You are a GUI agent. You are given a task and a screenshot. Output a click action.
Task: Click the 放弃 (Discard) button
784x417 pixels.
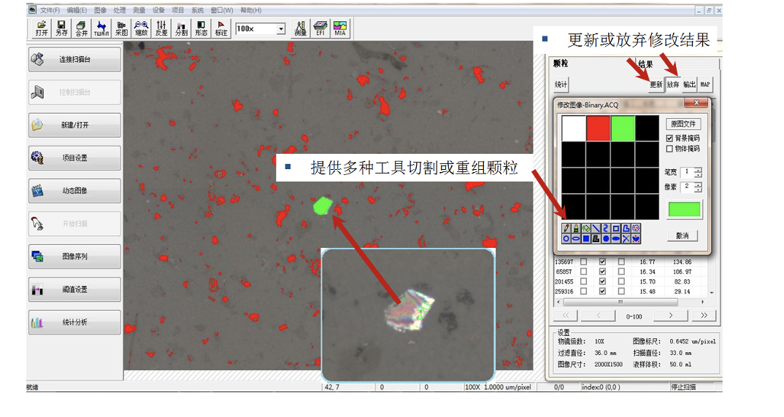pos(673,85)
